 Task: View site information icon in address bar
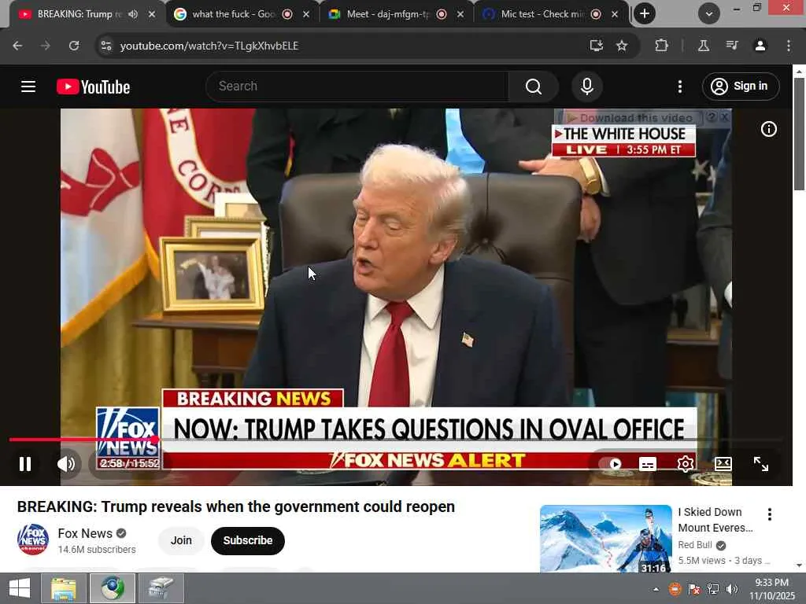click(x=106, y=46)
